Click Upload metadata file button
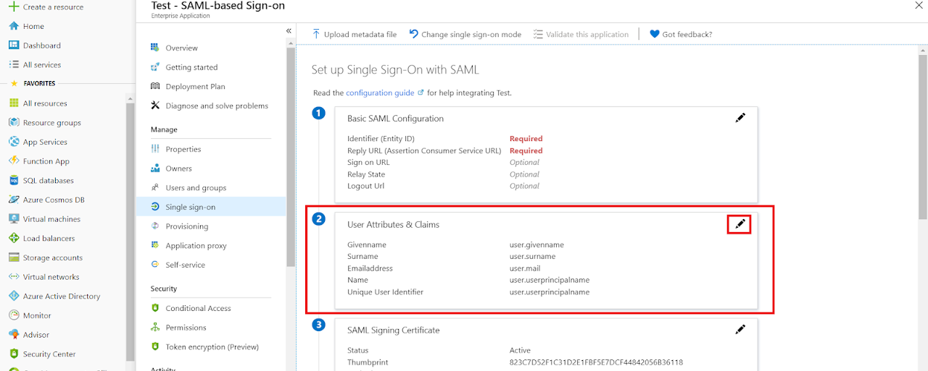Screen dimensions: 928x371 (355, 34)
